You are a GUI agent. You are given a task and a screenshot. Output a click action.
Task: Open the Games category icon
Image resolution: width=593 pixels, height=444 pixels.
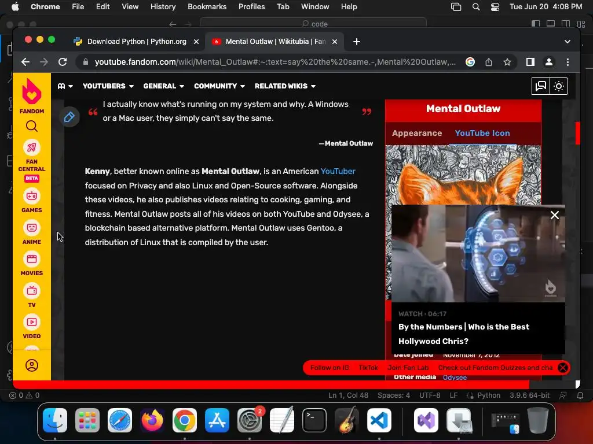click(x=32, y=196)
